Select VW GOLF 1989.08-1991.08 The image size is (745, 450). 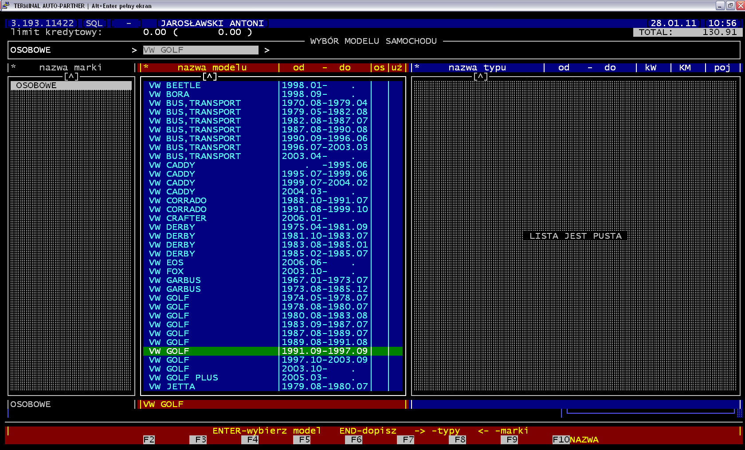tap(273, 342)
